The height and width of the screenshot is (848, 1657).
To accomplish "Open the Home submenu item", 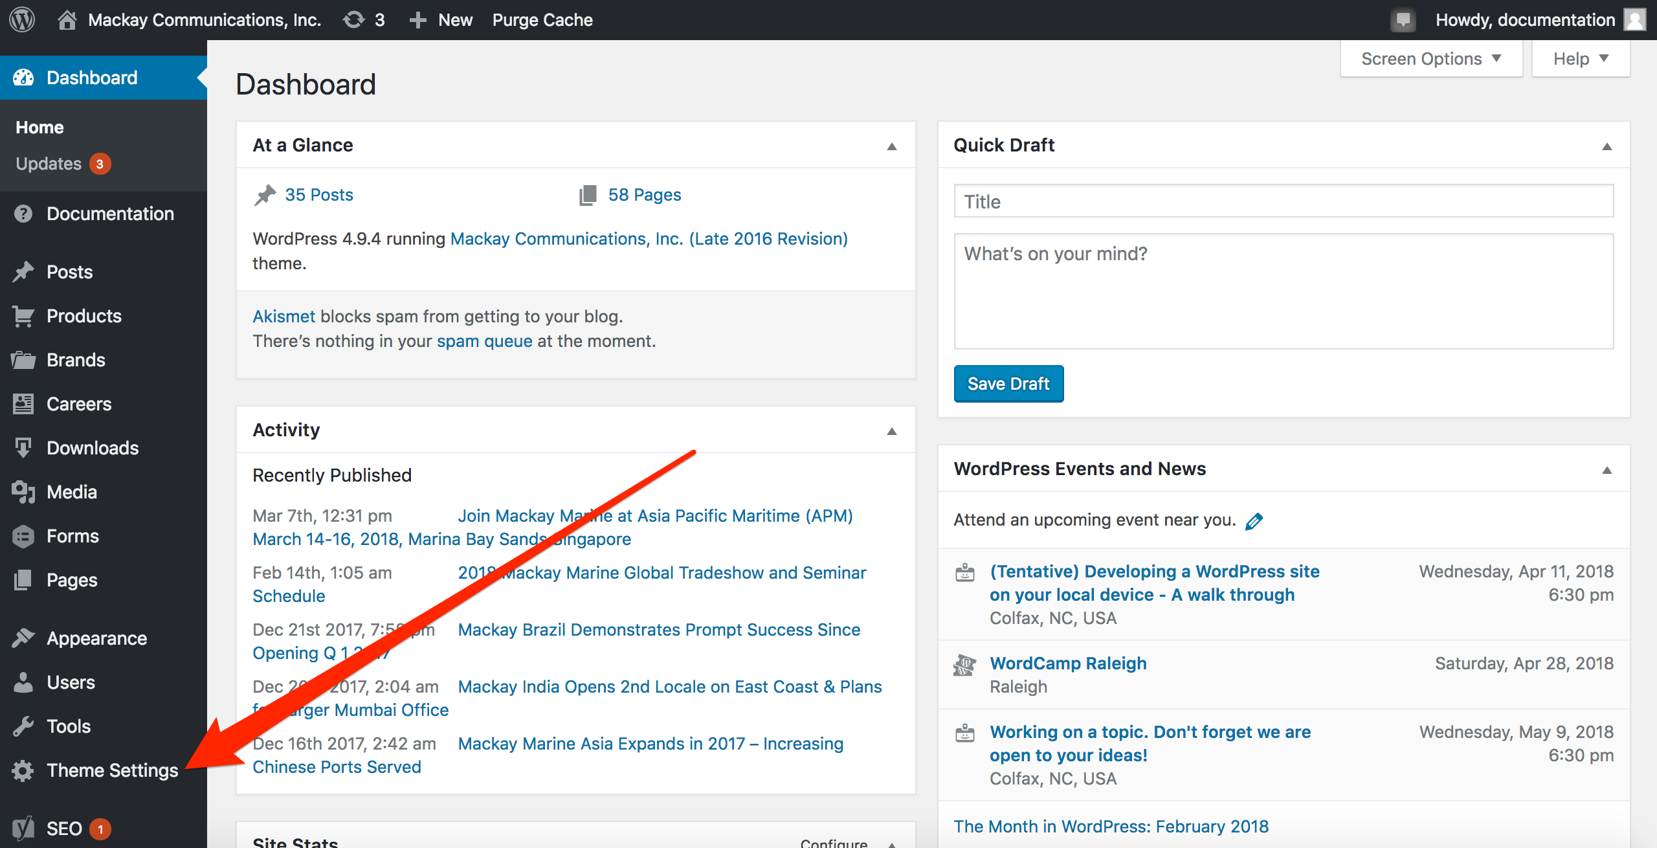I will tap(39, 127).
